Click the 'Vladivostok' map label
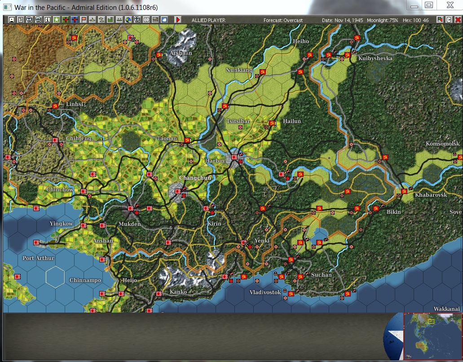The image size is (463, 362). [x=265, y=292]
